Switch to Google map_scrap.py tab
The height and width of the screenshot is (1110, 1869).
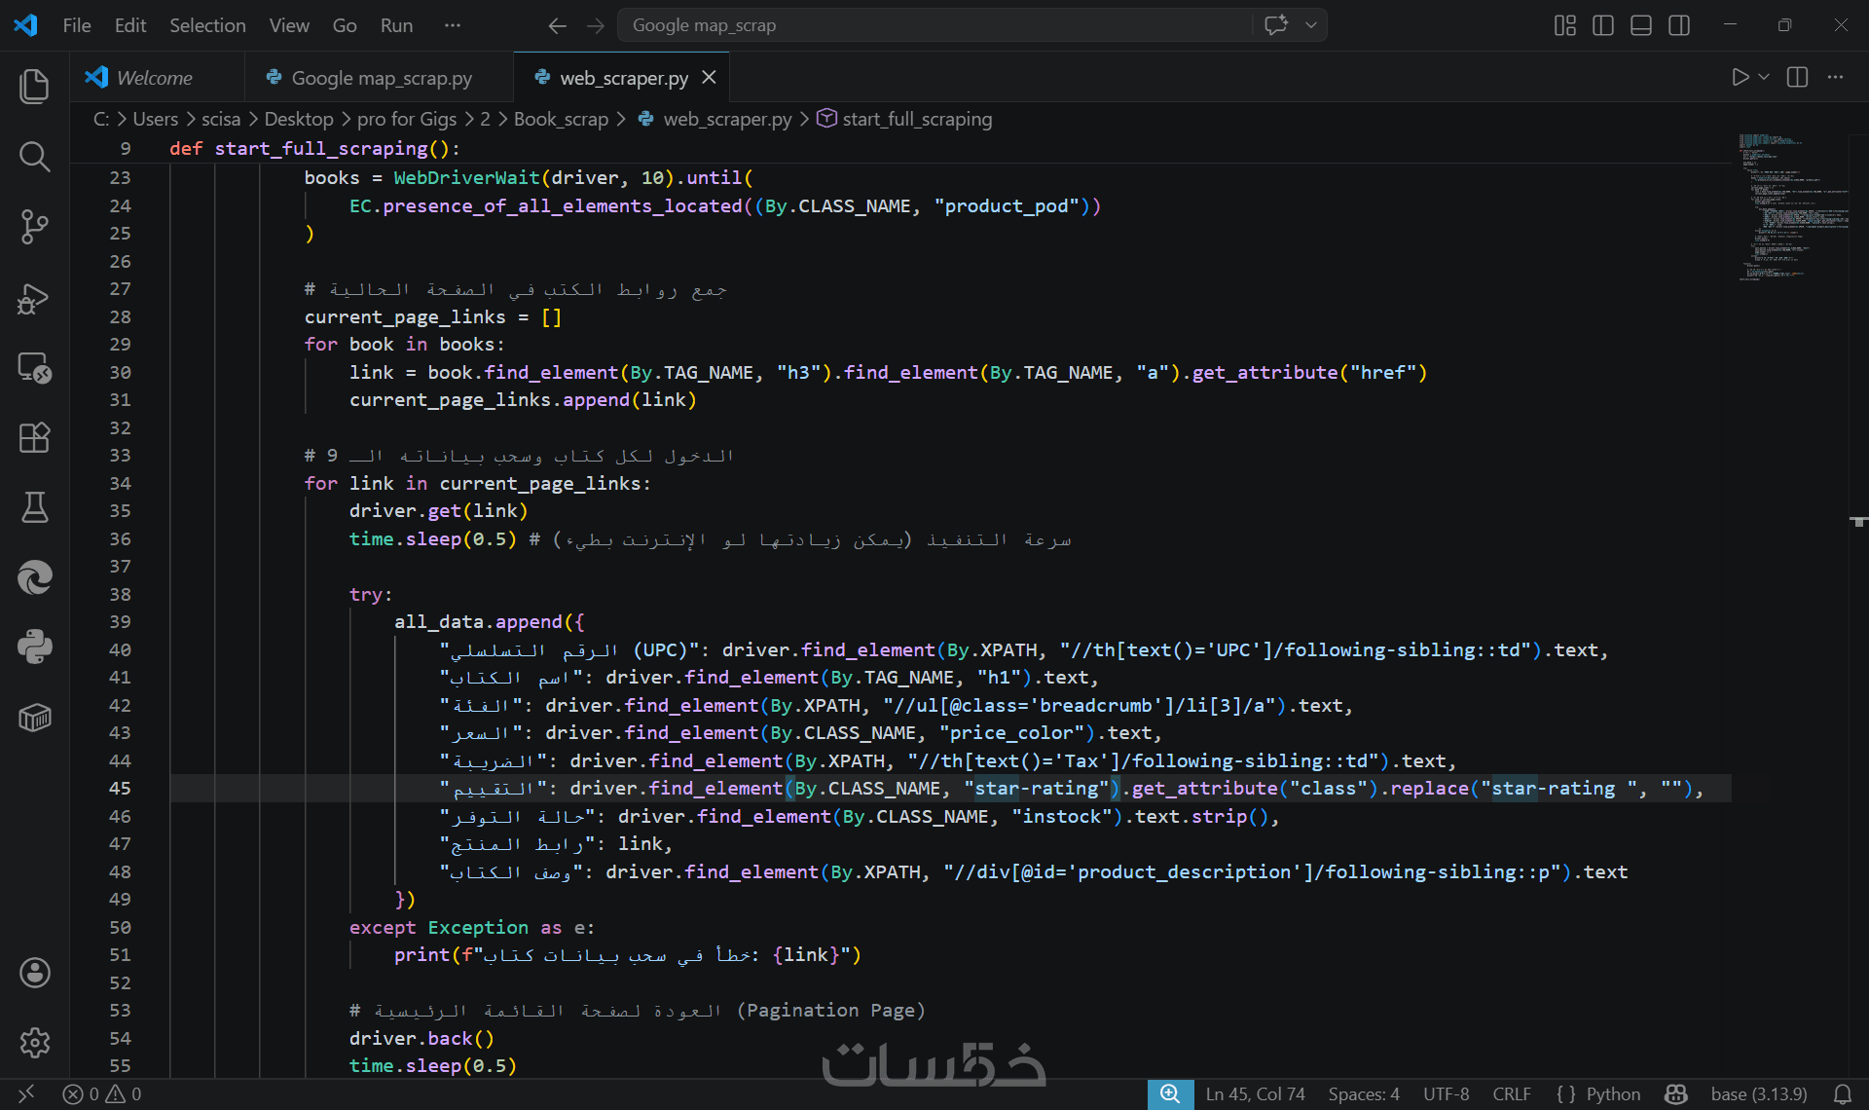point(381,78)
